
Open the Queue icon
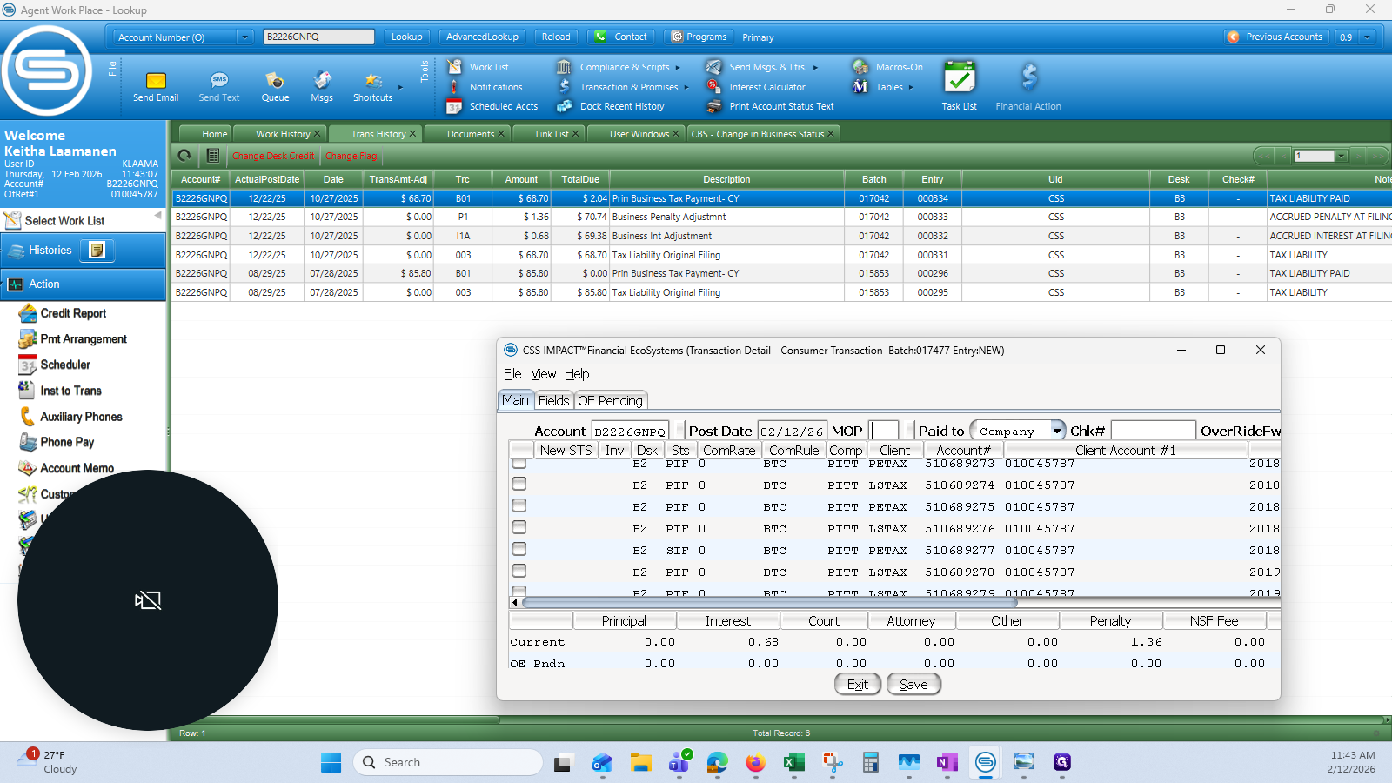tap(275, 80)
